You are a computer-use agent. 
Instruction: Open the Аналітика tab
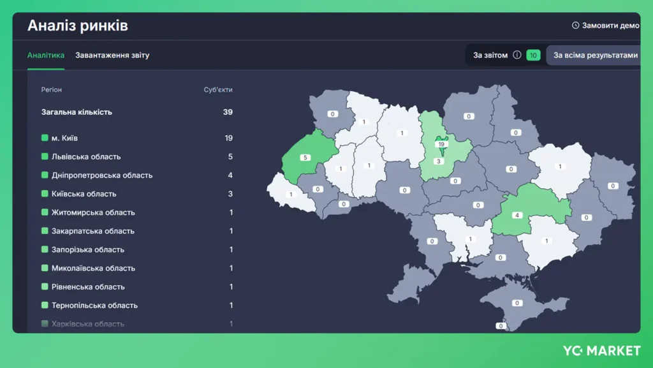[46, 55]
